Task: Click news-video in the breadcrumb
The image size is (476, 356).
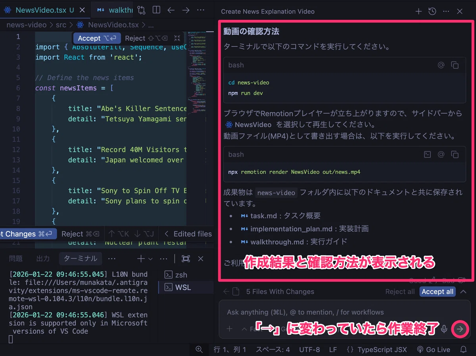Action: [x=27, y=25]
